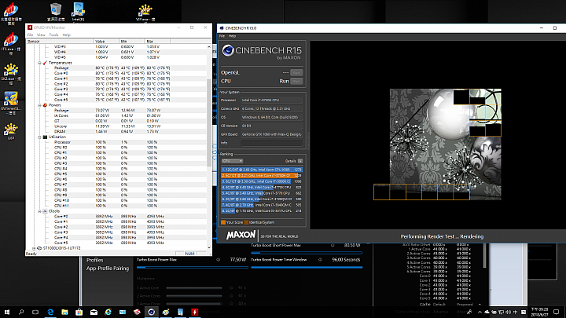This screenshot has width=566, height=318.
Task: Open Microsoft Store taskbar icon
Action: click(79, 312)
